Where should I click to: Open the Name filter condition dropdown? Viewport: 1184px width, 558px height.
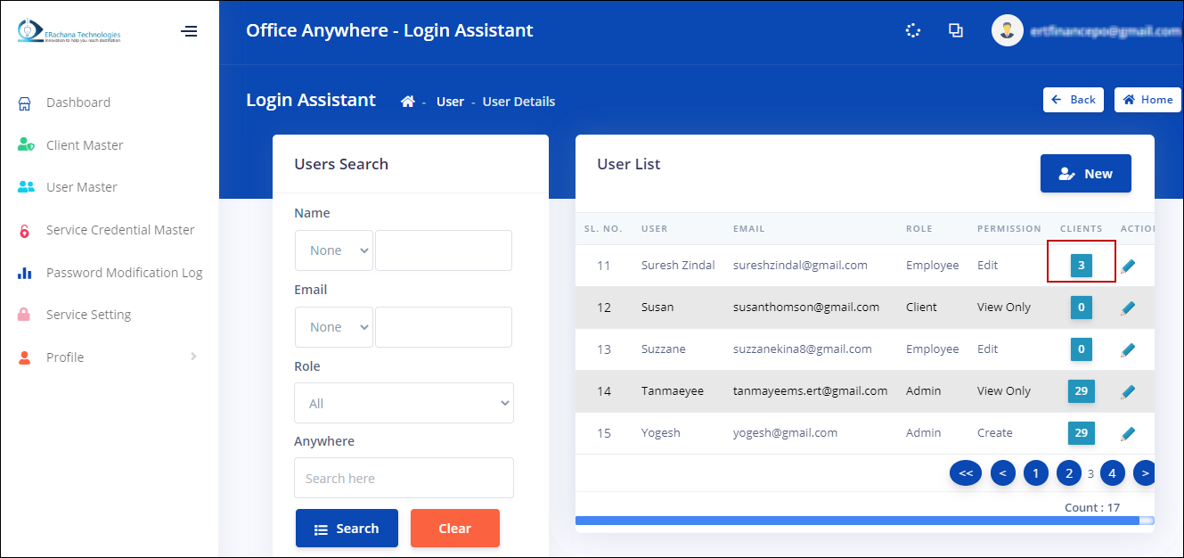click(334, 250)
